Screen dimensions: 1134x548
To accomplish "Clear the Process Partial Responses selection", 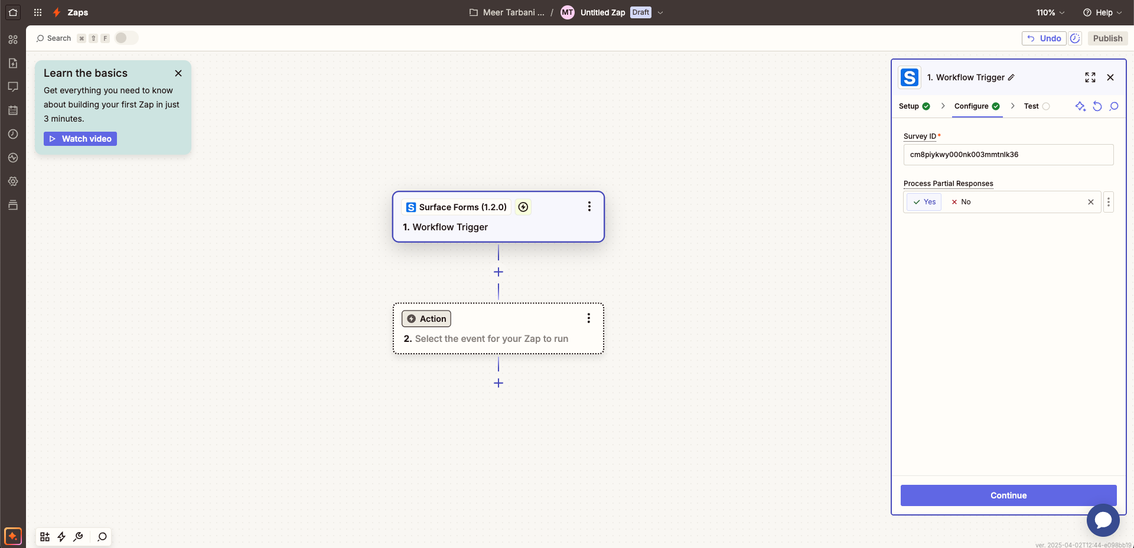I will pyautogui.click(x=1091, y=202).
